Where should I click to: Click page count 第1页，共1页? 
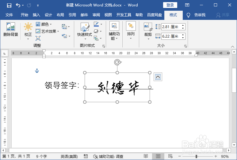pos(16,156)
